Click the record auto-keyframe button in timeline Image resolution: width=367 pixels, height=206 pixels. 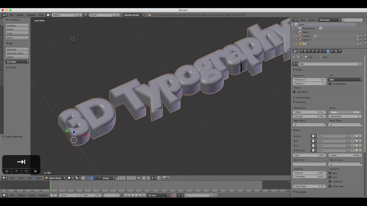tap(174, 195)
